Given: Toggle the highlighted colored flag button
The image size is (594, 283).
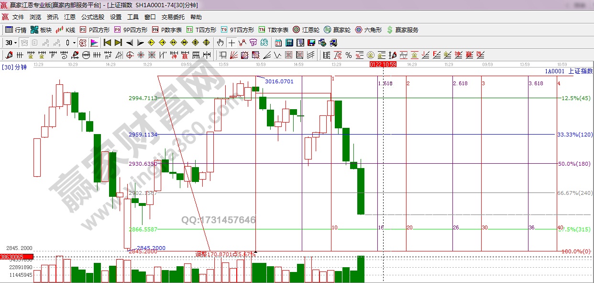Looking at the screenshot, I should point(94,43).
